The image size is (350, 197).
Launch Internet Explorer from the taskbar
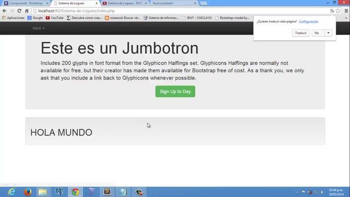pos(11,192)
